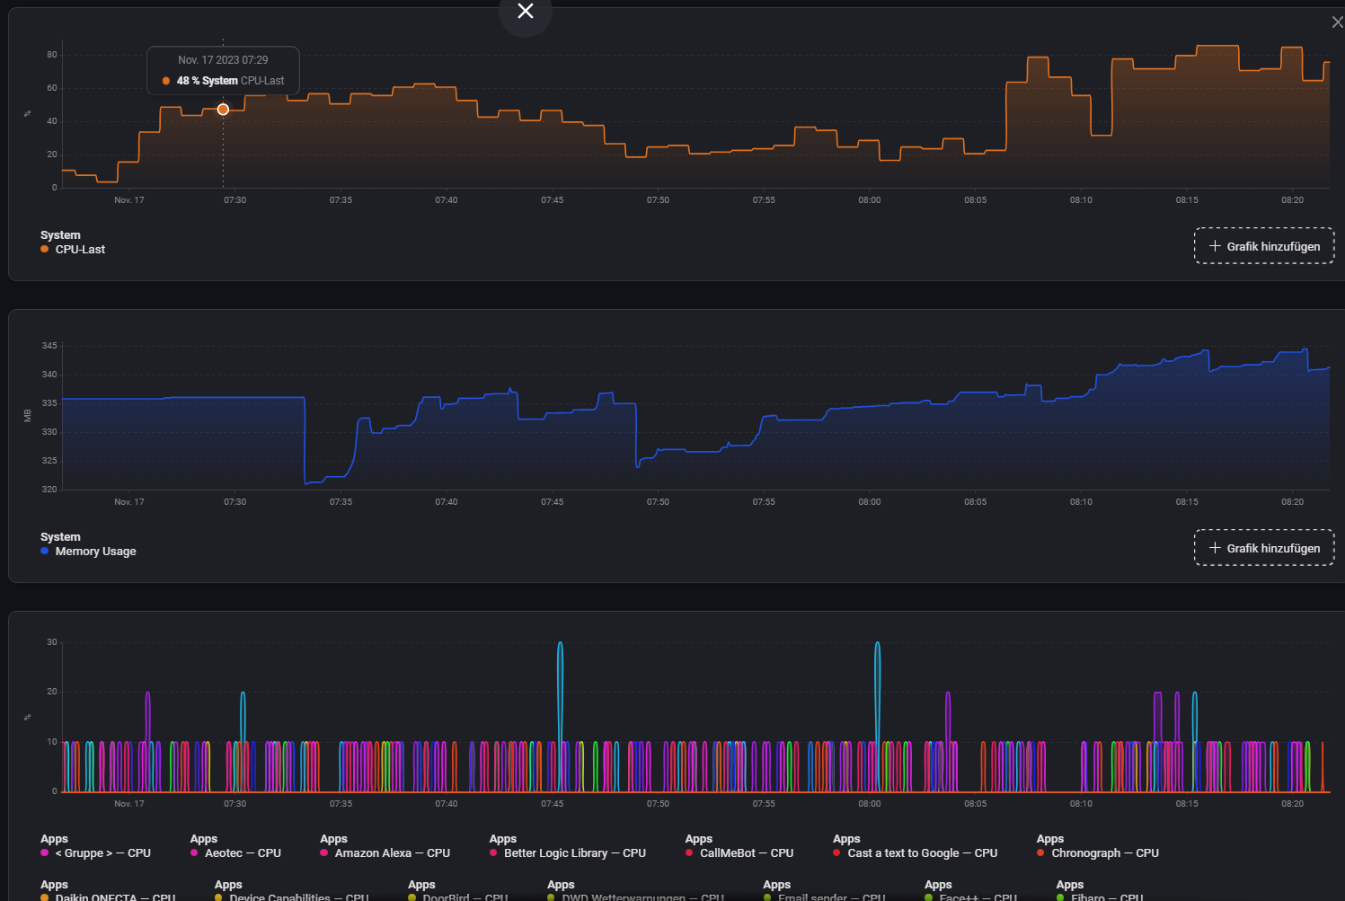Click the 80 y-axis value on the CPU-Last chart
This screenshot has height=901, width=1345.
click(52, 55)
